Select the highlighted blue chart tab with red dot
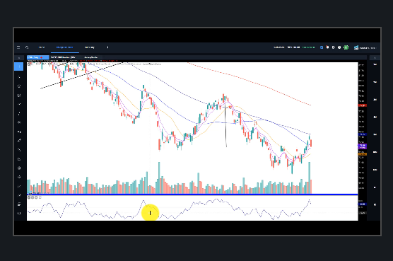The image size is (393, 261). 38,57
